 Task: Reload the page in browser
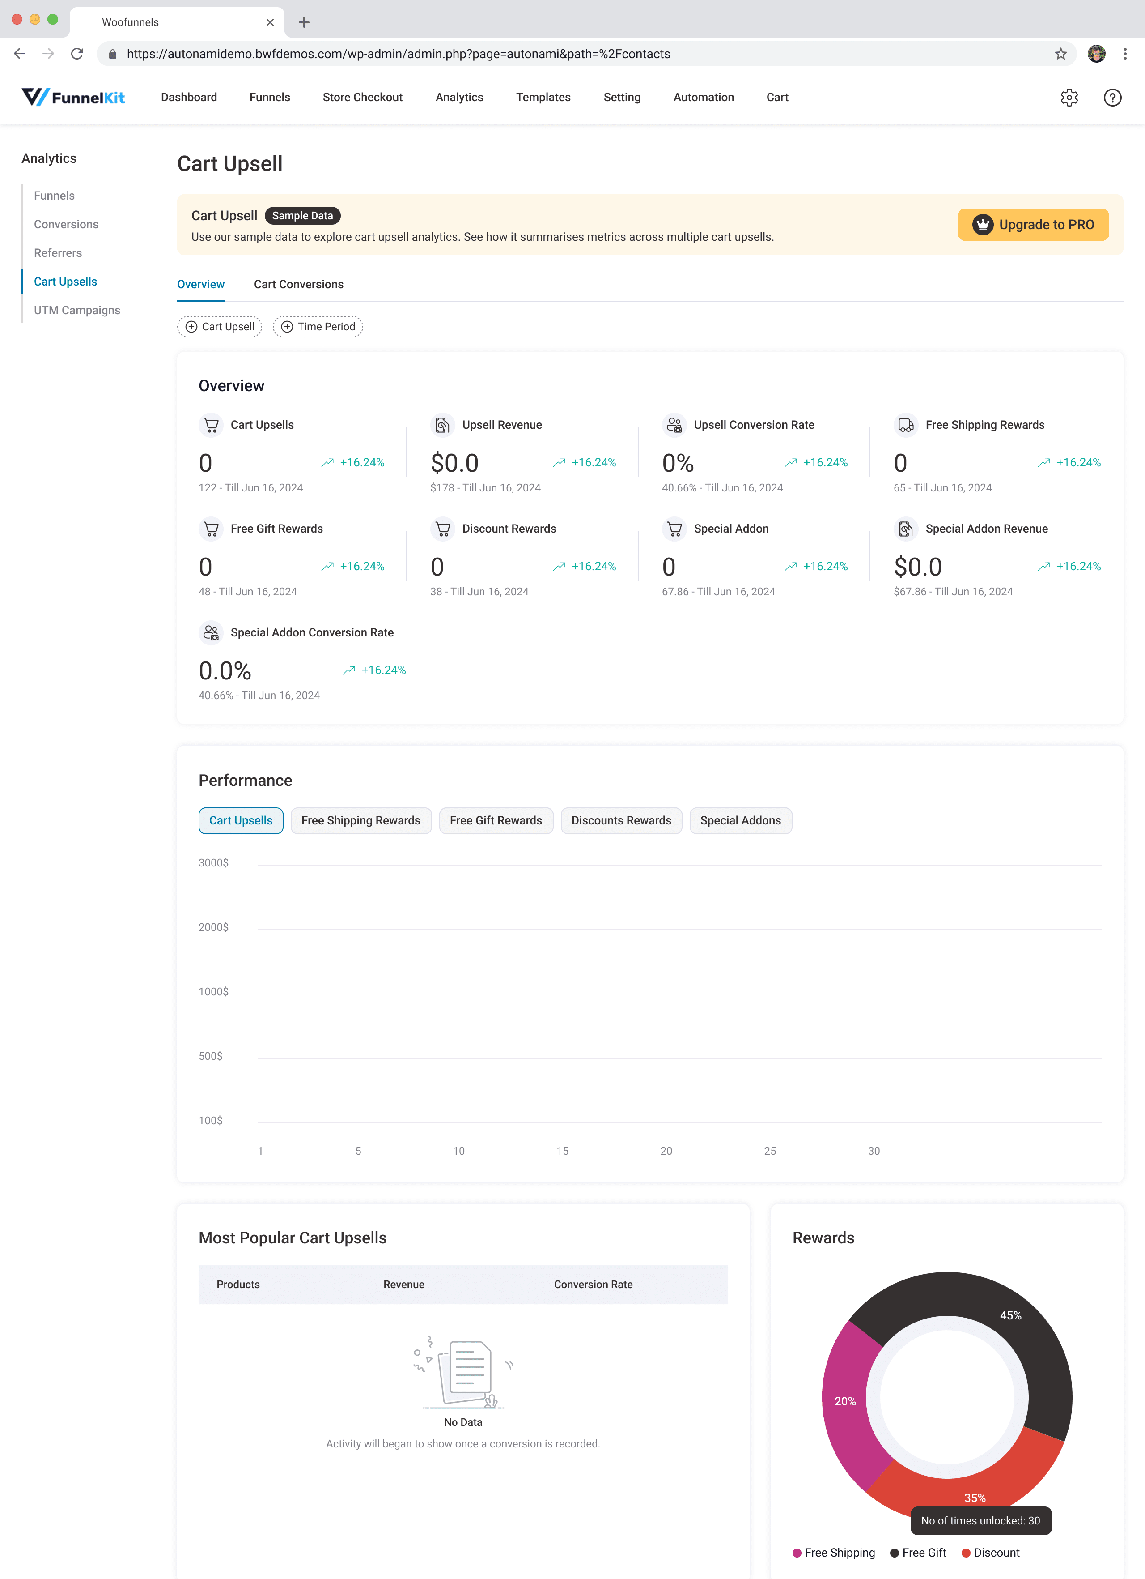[x=77, y=54]
